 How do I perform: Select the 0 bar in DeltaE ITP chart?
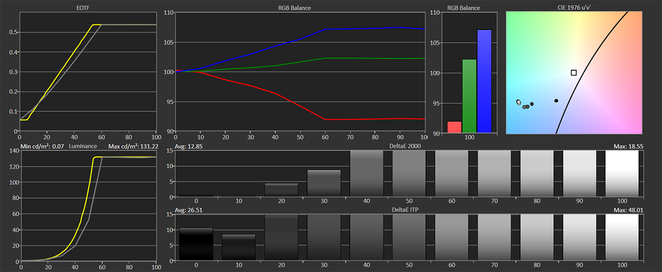196,244
